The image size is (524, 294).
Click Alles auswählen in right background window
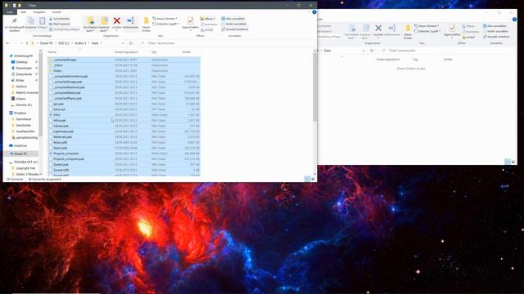495,26
